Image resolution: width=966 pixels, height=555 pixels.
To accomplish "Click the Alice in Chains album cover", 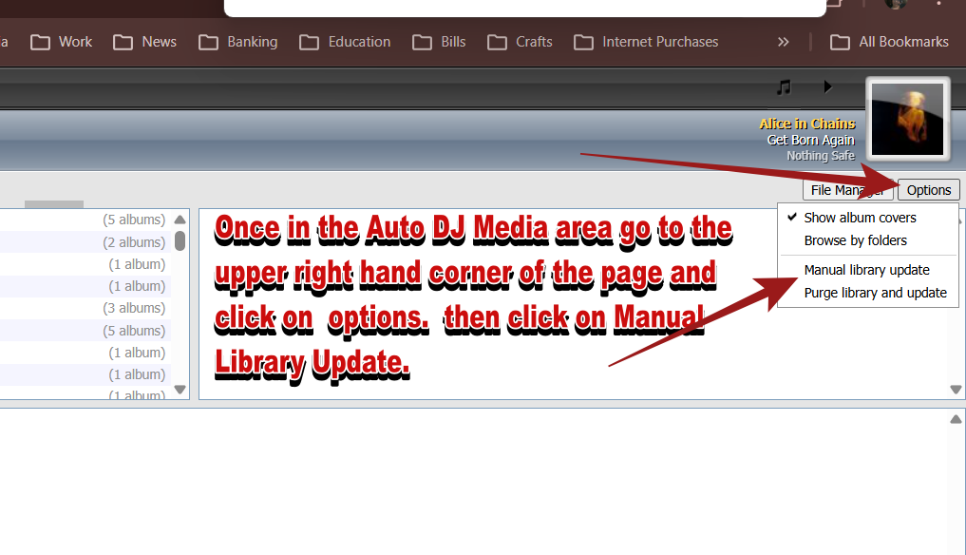I will pyautogui.click(x=907, y=119).
